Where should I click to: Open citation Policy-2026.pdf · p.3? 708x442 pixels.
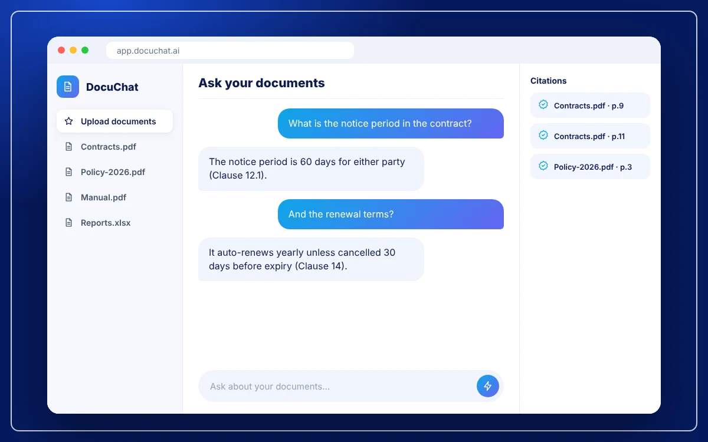tap(590, 167)
